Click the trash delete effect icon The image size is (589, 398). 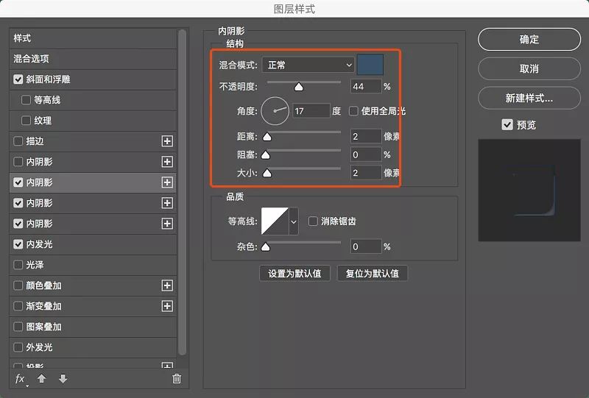point(177,378)
